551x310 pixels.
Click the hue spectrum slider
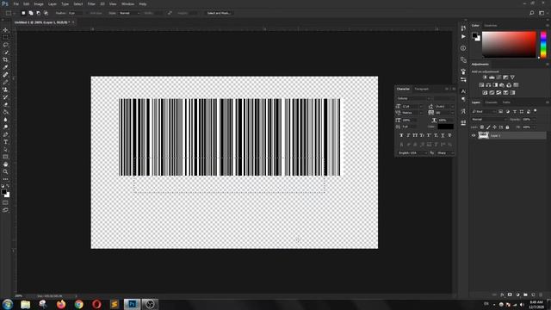543,45
